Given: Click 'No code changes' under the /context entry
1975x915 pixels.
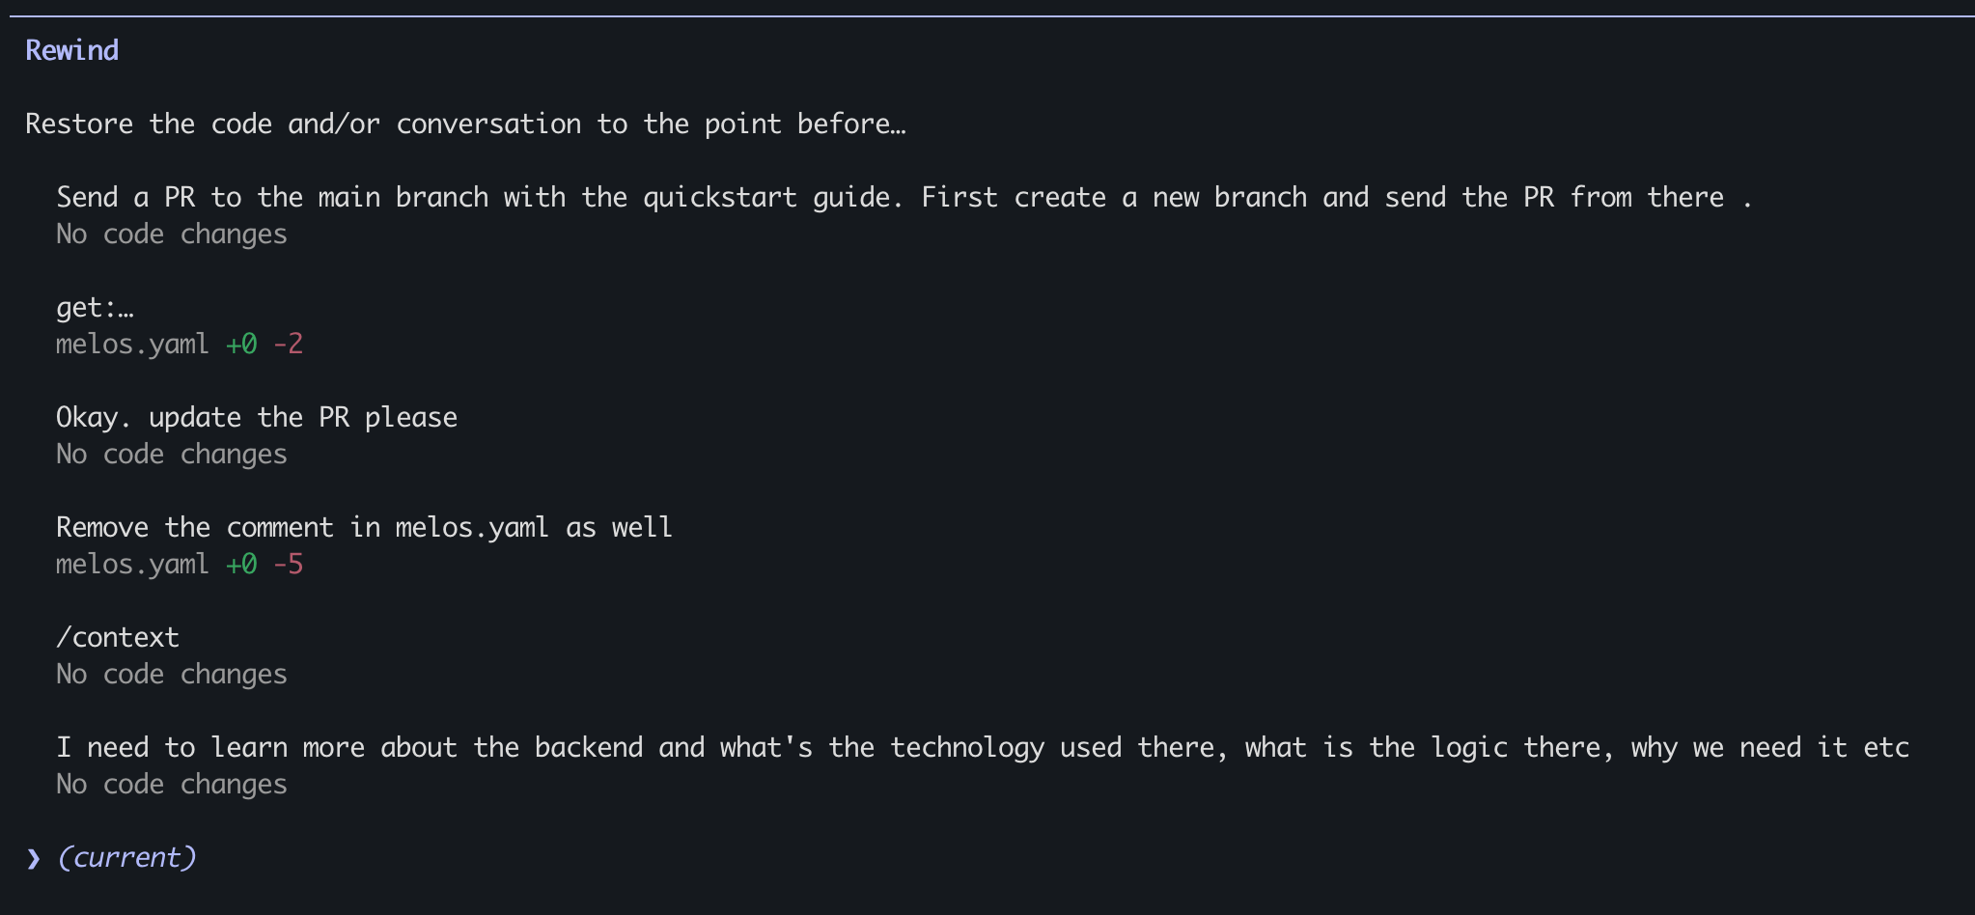Looking at the screenshot, I should [x=172, y=675].
